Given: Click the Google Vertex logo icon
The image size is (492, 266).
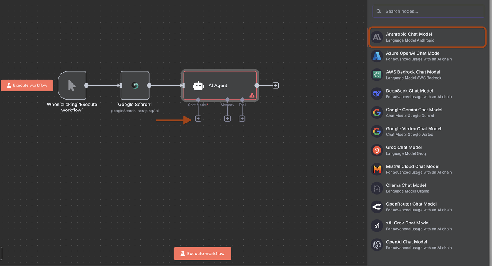Looking at the screenshot, I should pyautogui.click(x=377, y=131).
